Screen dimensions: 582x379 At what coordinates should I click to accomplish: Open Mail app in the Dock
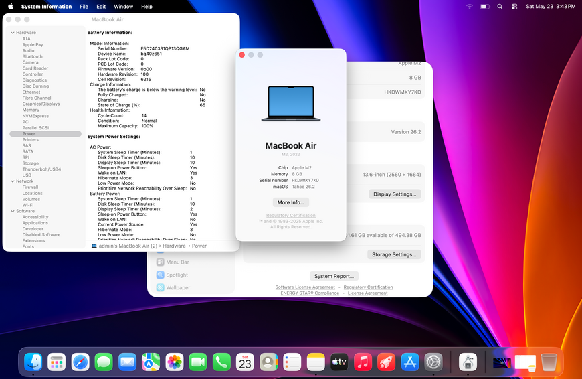(x=127, y=362)
